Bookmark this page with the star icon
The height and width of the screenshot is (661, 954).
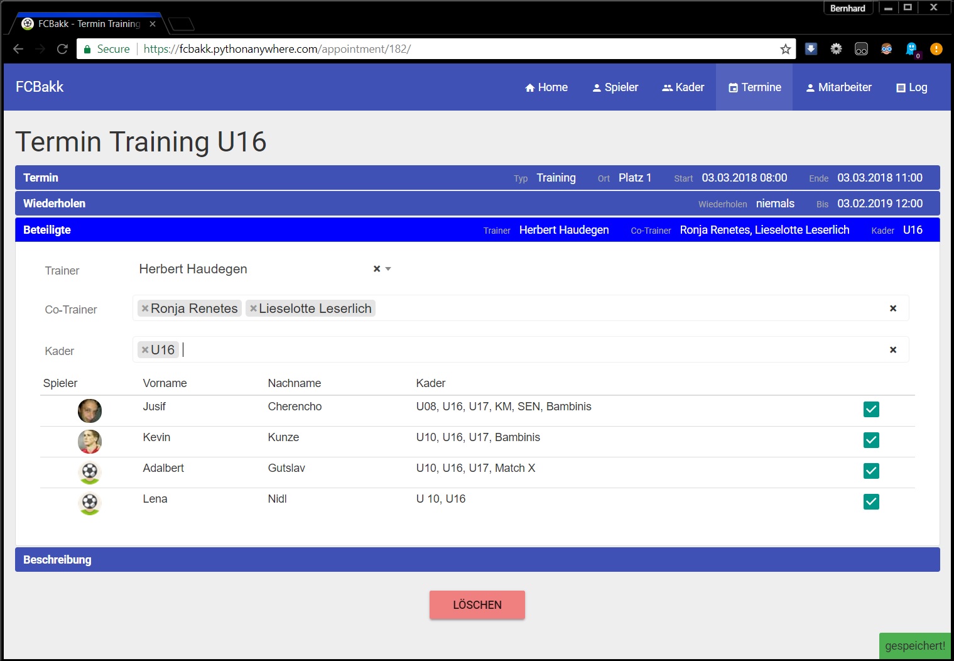[785, 49]
